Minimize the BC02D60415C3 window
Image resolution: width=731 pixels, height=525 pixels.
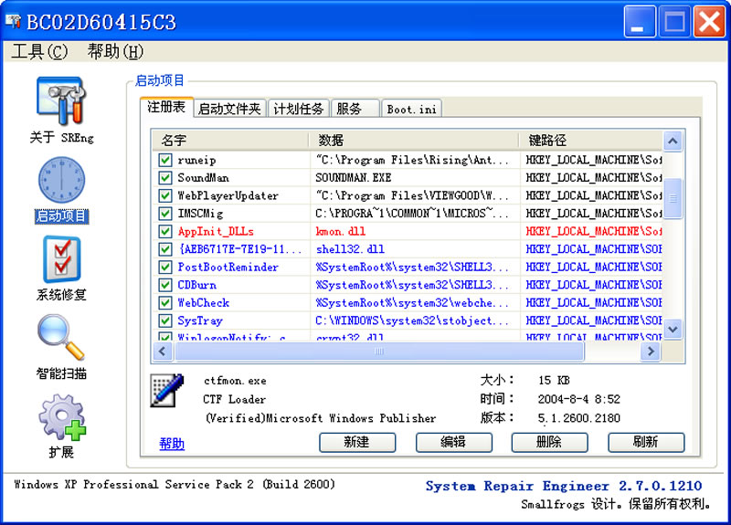click(x=640, y=21)
